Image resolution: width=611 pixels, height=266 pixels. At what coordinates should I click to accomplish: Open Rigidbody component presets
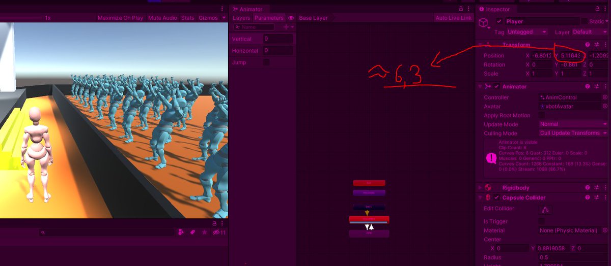[597, 188]
